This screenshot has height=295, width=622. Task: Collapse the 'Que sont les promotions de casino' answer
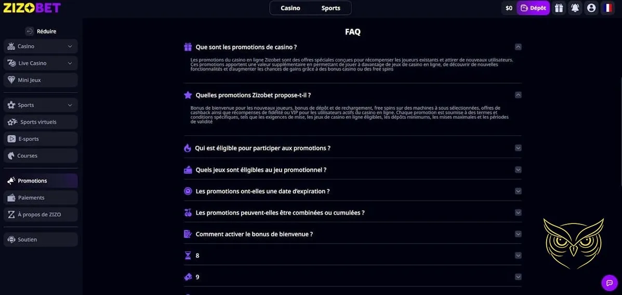point(518,47)
